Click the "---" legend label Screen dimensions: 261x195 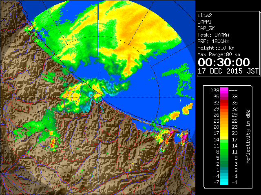click(x=233, y=91)
